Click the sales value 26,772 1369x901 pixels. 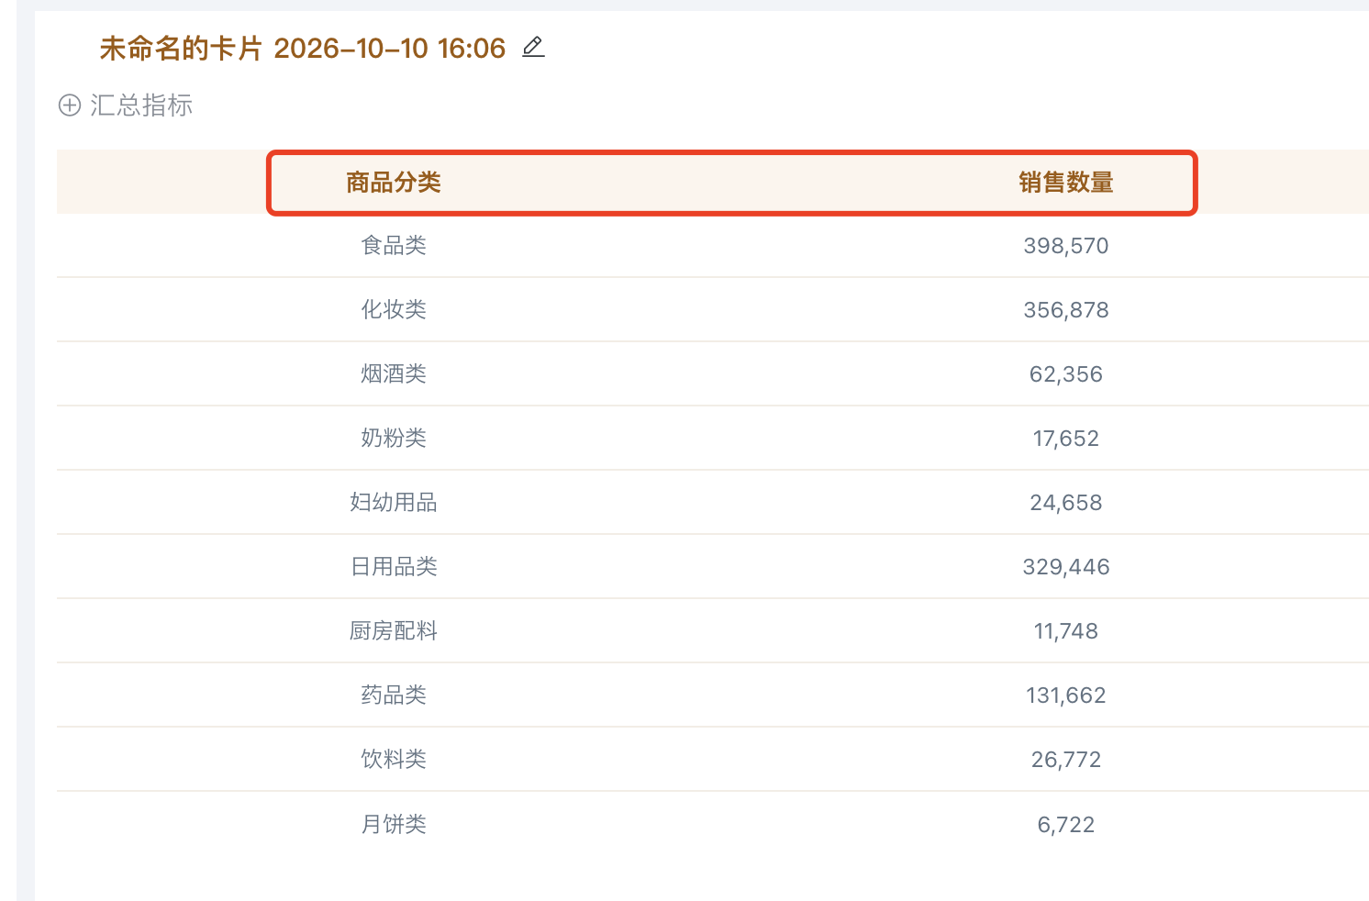pyautogui.click(x=1066, y=760)
